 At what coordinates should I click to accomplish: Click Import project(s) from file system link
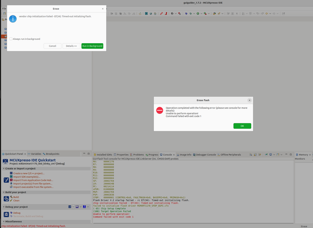(x=33, y=184)
